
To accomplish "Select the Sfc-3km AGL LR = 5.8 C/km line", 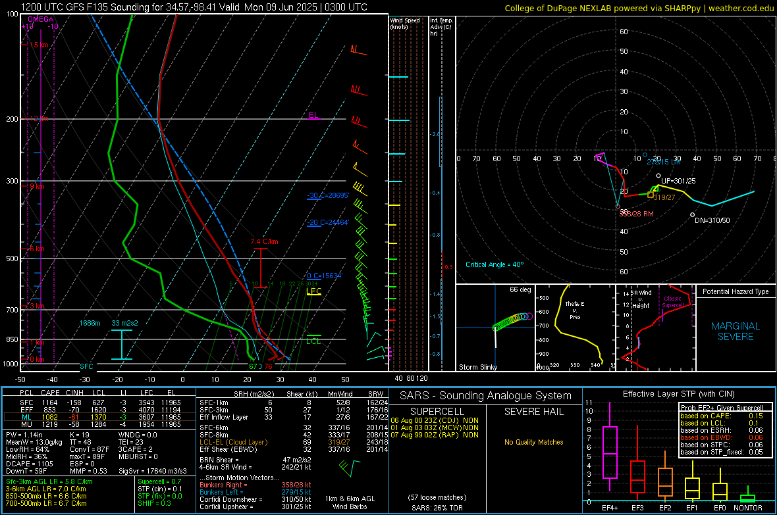I will click(x=49, y=481).
